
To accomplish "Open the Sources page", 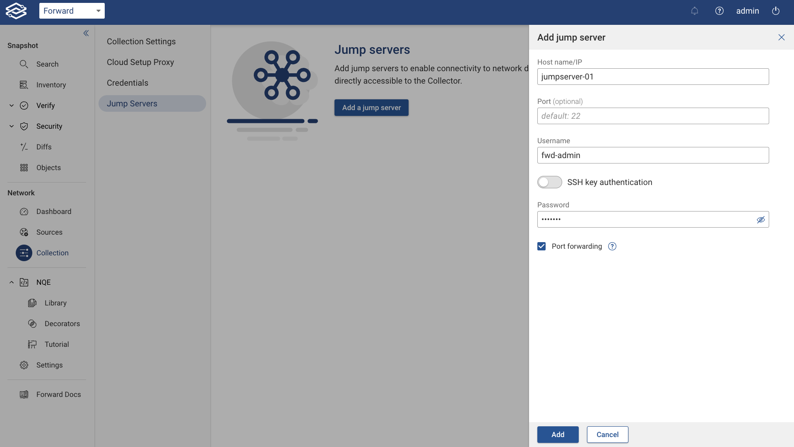I will pyautogui.click(x=49, y=232).
